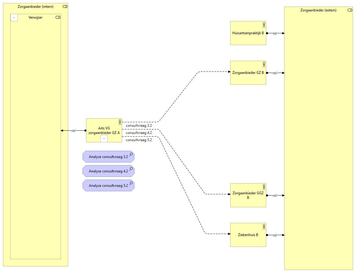
Task: Click the actor icon on Zorgaanbieder GZ B
Action: [264, 64]
